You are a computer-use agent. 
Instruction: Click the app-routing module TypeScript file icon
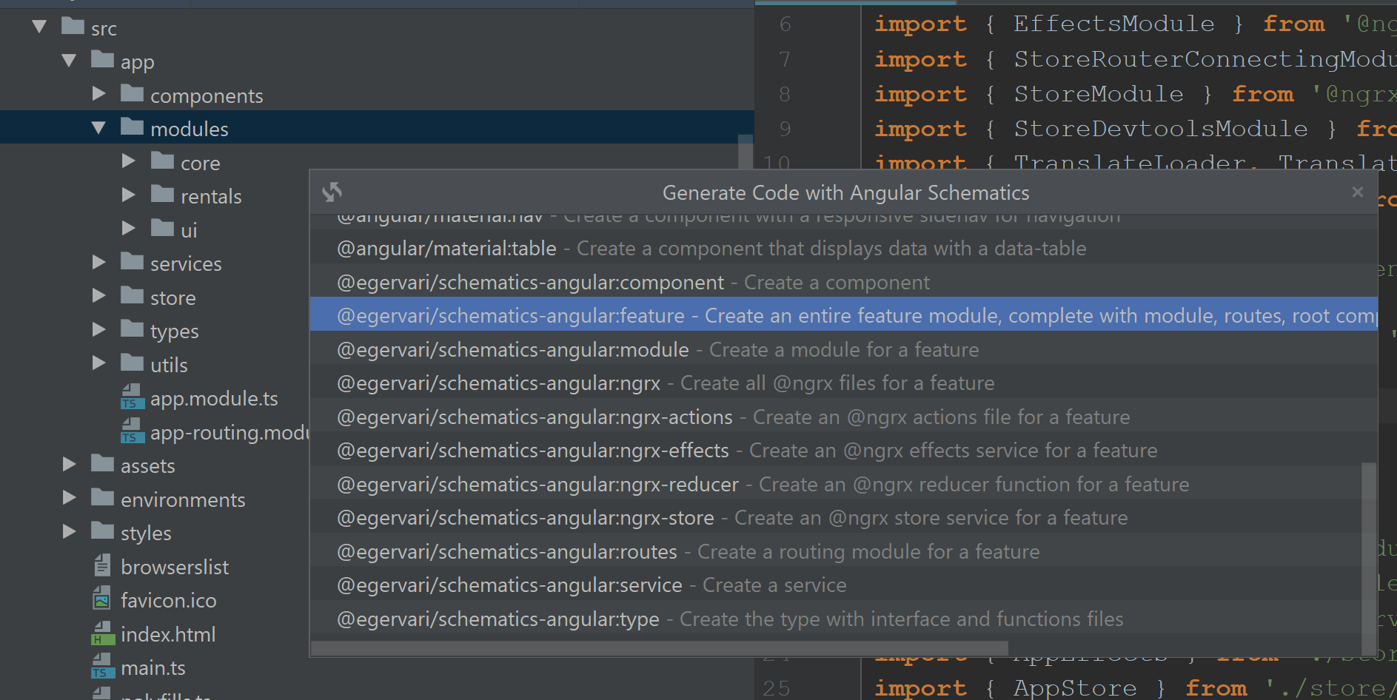pyautogui.click(x=132, y=431)
